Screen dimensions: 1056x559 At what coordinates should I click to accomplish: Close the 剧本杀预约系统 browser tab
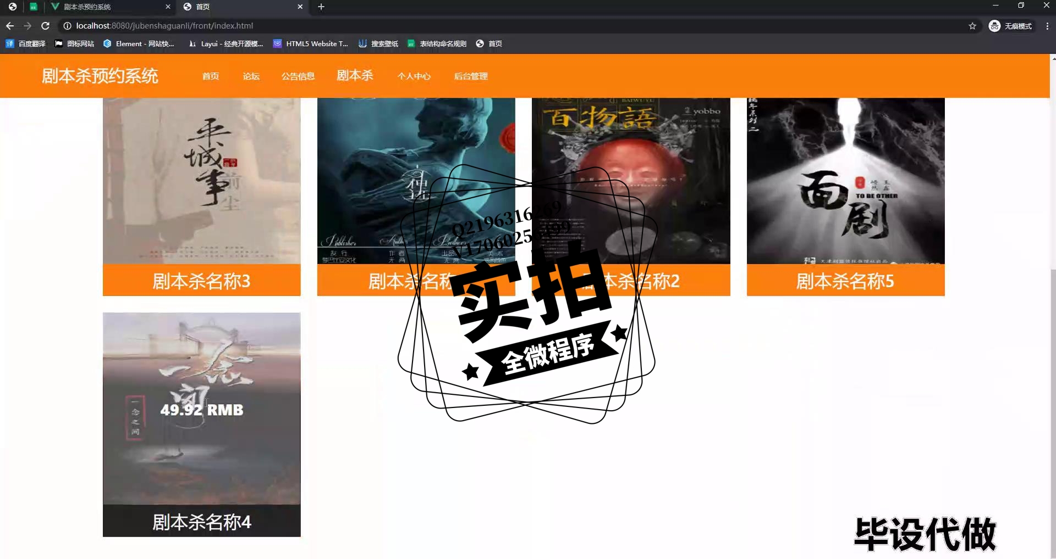coord(168,7)
